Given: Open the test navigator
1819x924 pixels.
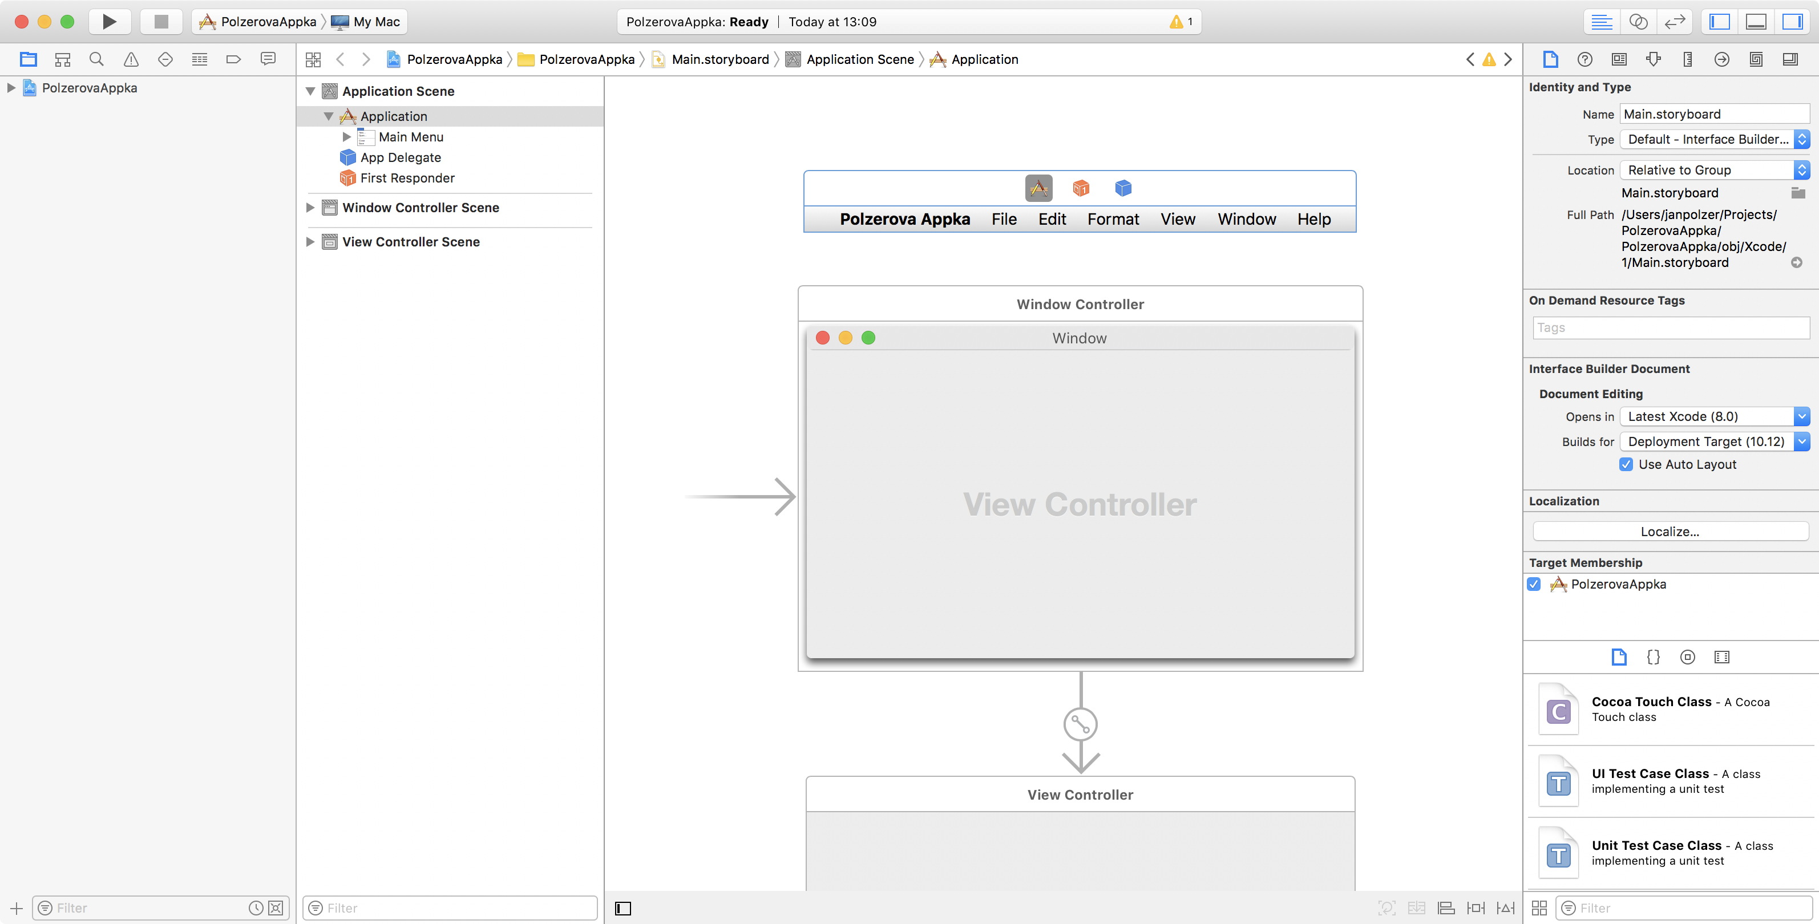Looking at the screenshot, I should 165,59.
